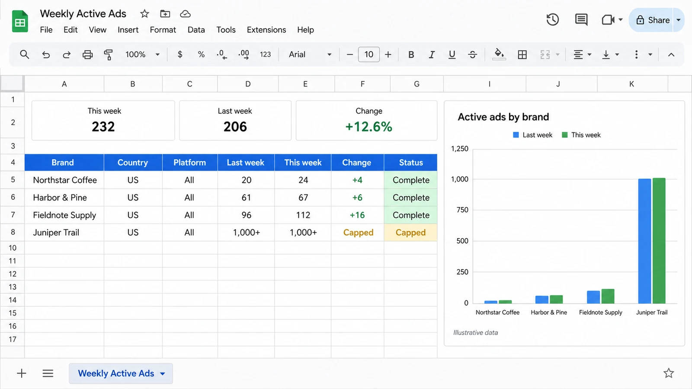Screen dimensions: 692x389
Task: Open the Help menu
Action: 305,30
